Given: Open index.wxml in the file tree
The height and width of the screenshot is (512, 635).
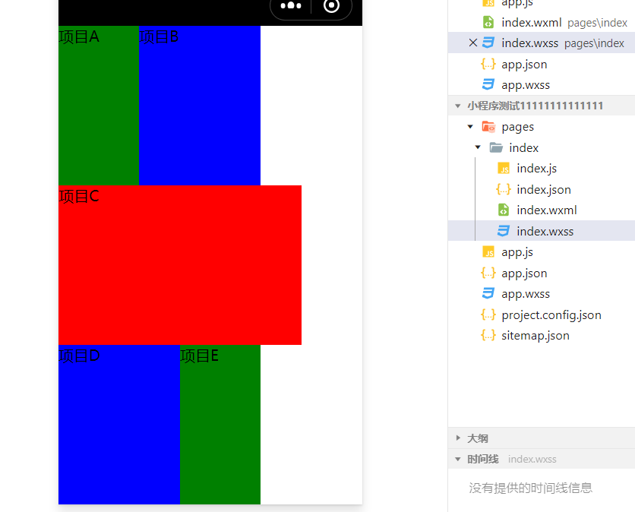Looking at the screenshot, I should (x=542, y=210).
